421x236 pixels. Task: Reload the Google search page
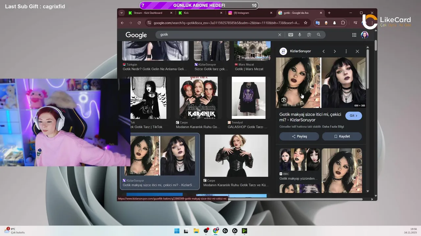139,23
